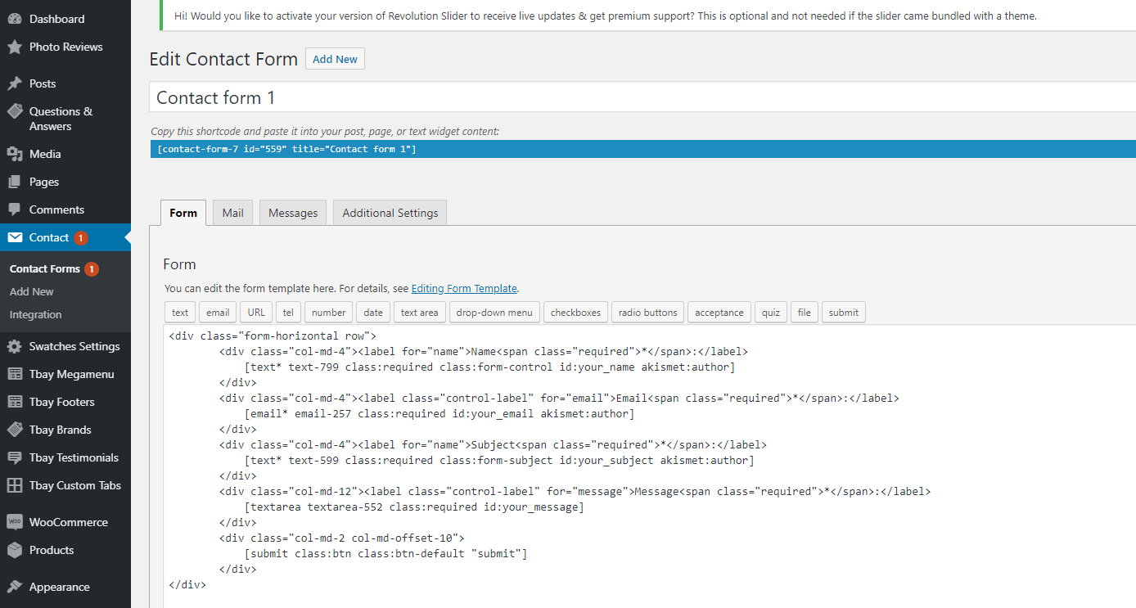Insert a number tag
Screen dimensions: 1136x608
[x=329, y=312]
